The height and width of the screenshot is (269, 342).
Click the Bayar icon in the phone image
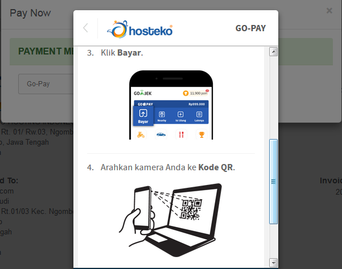(x=143, y=116)
